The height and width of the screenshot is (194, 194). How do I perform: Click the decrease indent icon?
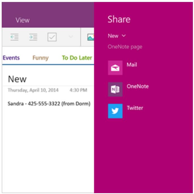(14, 37)
